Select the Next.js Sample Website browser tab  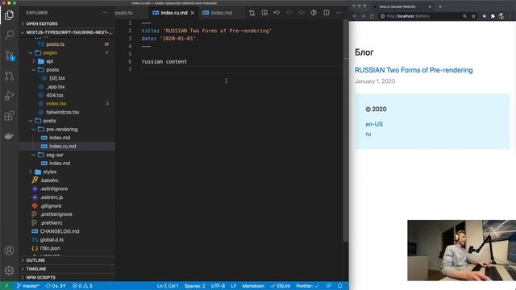tap(401, 6)
